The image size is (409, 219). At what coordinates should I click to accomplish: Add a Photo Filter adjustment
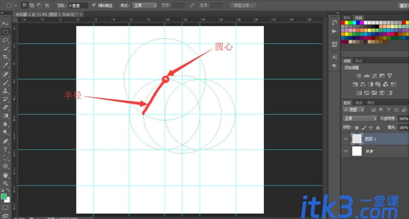tap(378, 84)
